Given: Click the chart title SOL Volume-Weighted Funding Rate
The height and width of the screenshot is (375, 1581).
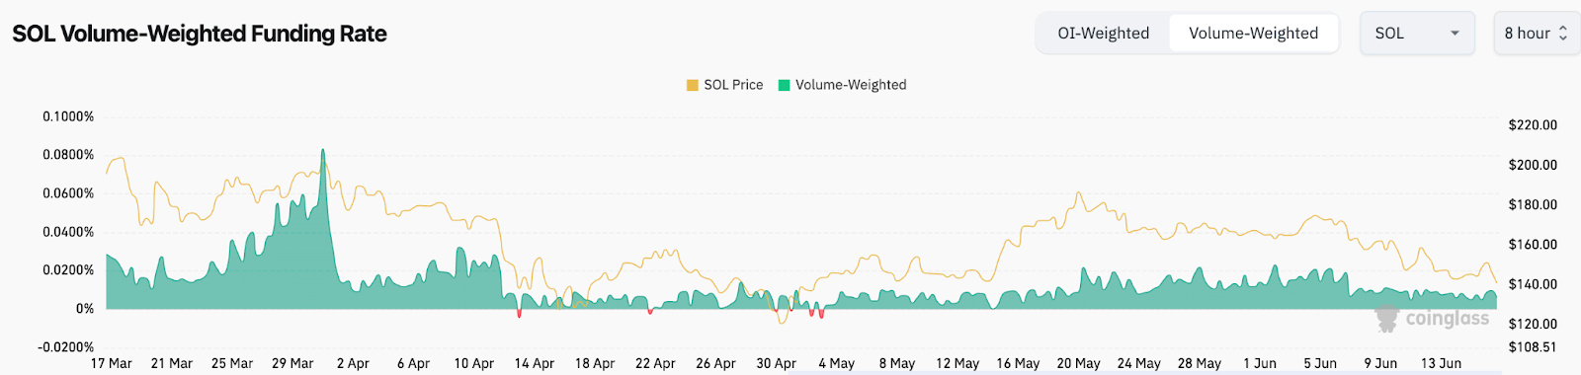Looking at the screenshot, I should pyautogui.click(x=200, y=34).
